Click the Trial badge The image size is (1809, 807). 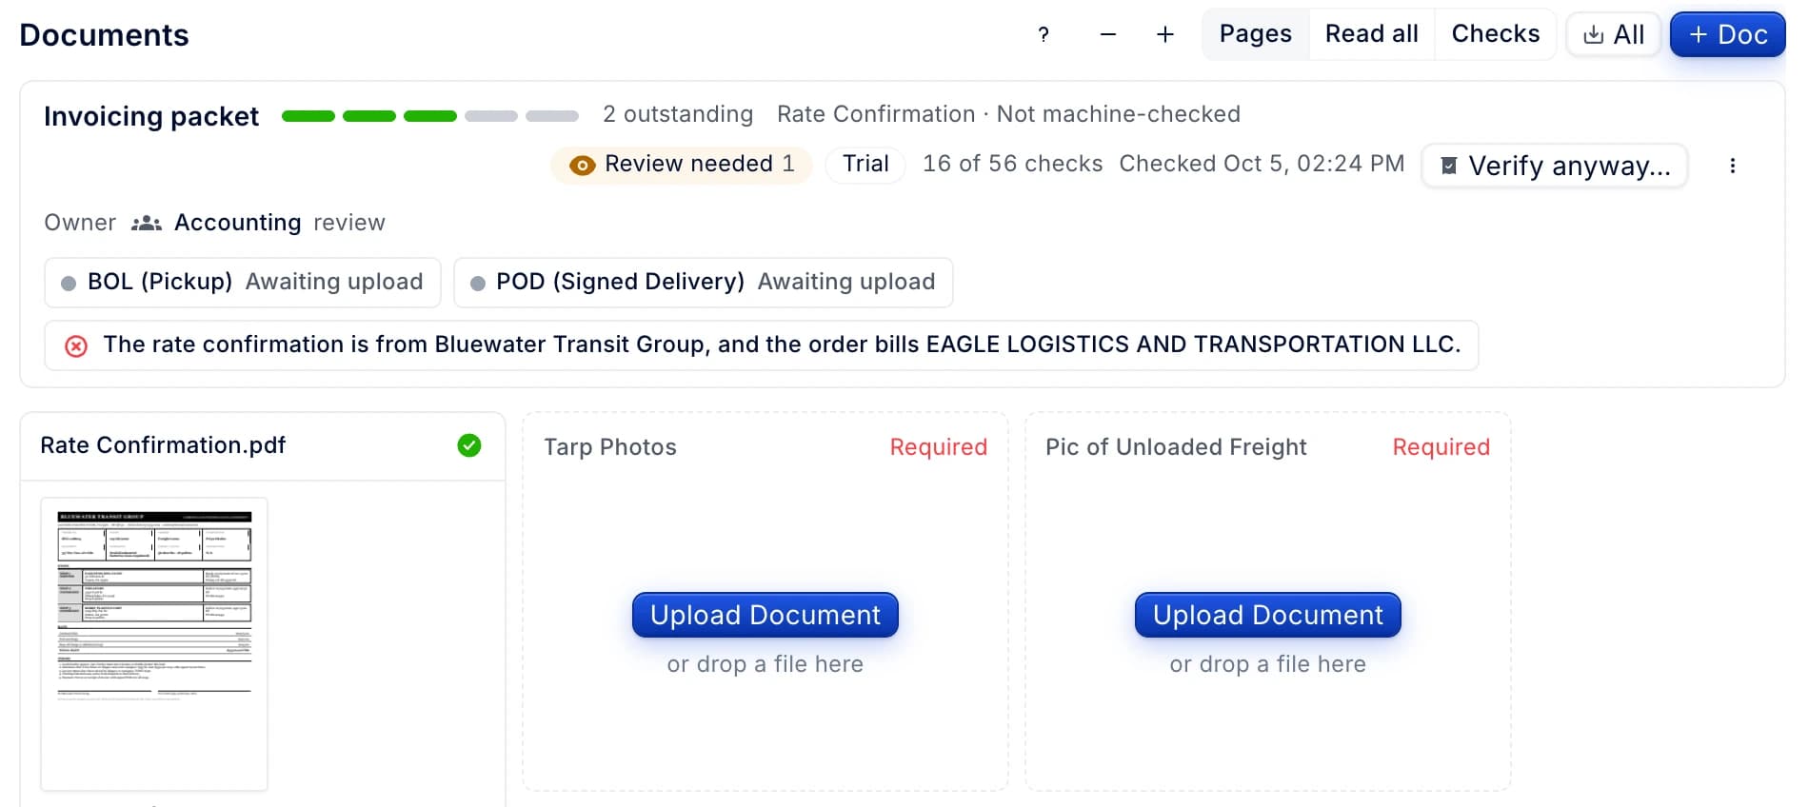pos(865,164)
